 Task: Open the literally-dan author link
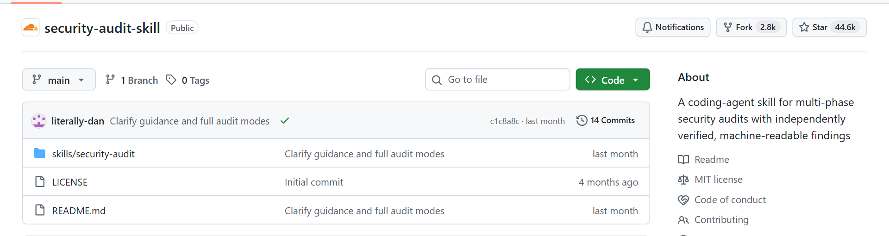(x=78, y=121)
